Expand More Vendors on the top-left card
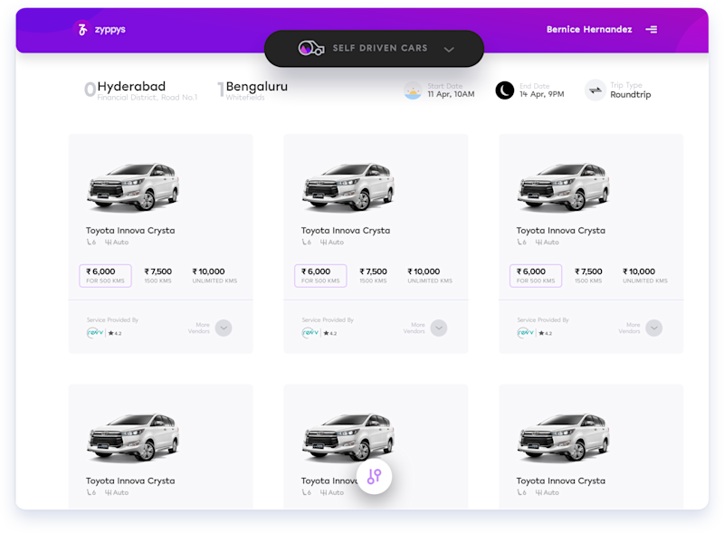724x533 pixels. pyautogui.click(x=224, y=328)
